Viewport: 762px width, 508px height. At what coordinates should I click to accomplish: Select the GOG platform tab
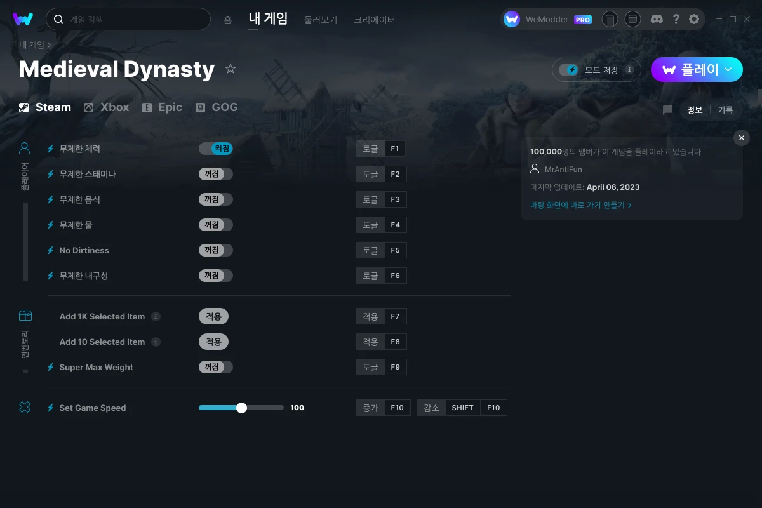pyautogui.click(x=217, y=107)
